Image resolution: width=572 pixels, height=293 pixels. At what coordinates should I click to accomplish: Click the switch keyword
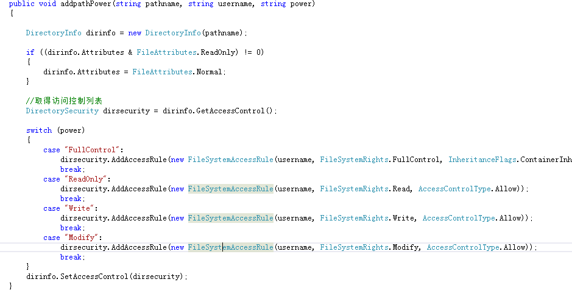(38, 130)
